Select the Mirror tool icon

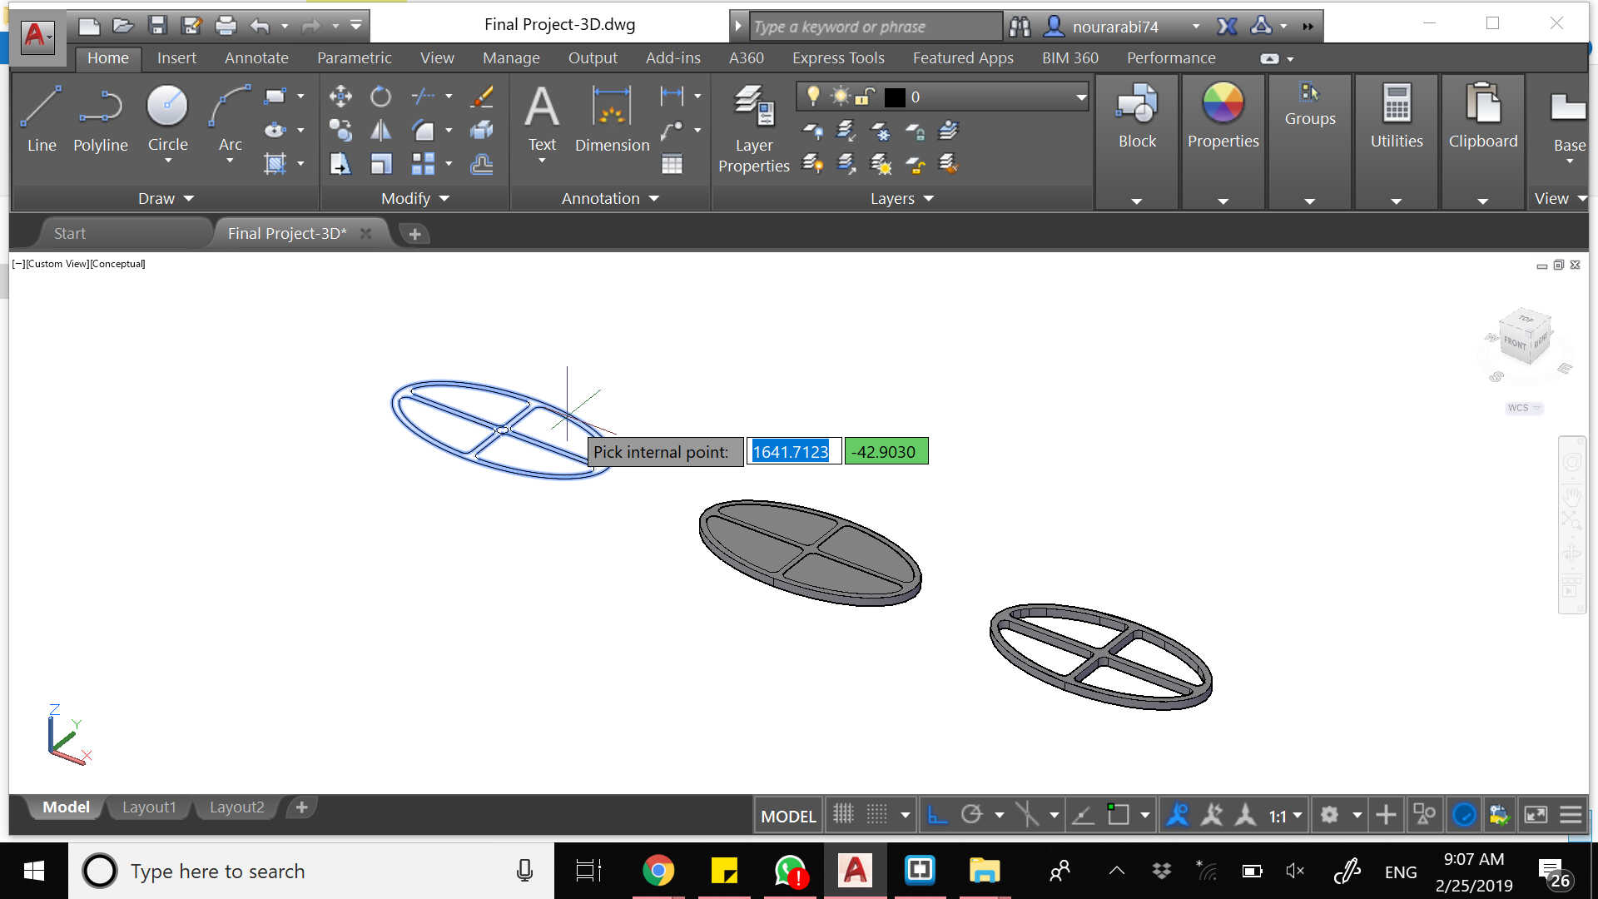380,131
